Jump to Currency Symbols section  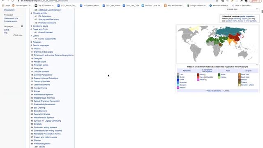point(42,81)
